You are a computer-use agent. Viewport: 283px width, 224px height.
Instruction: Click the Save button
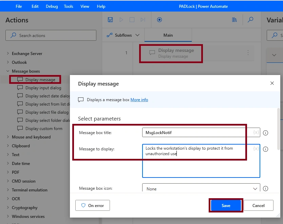click(x=226, y=205)
